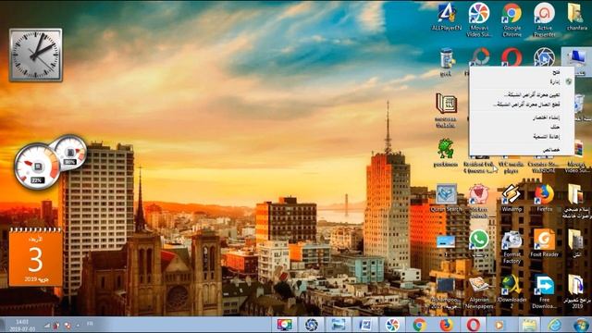The height and width of the screenshot is (333, 592).
Task: Select the Winamp desktop shortcut
Action: click(x=512, y=197)
